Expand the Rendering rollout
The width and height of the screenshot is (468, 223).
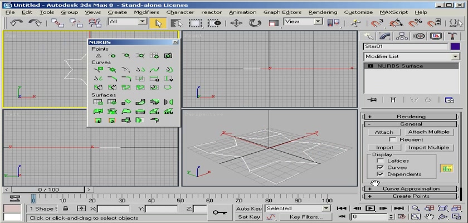(411, 117)
